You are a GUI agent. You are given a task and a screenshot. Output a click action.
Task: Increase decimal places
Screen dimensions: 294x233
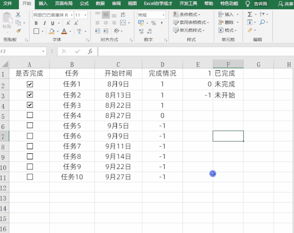point(141,31)
